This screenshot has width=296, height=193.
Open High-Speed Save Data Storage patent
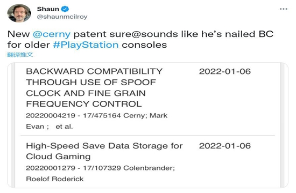click(x=104, y=151)
